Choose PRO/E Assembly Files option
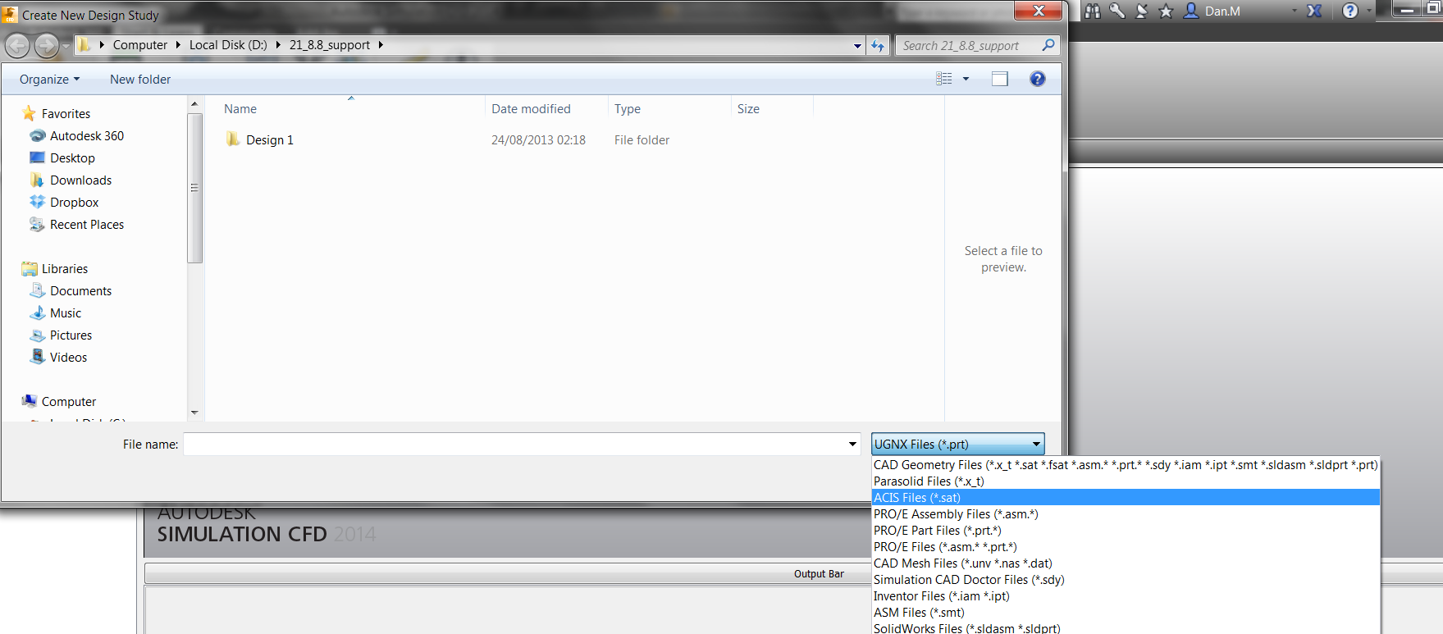 tap(1126, 514)
